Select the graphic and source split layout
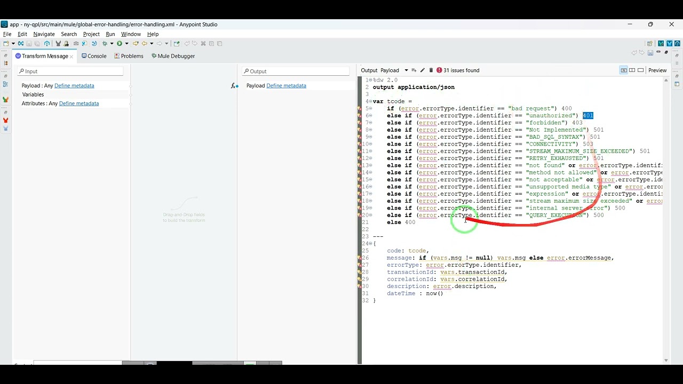Screen dimensions: 683x384 point(624,70)
